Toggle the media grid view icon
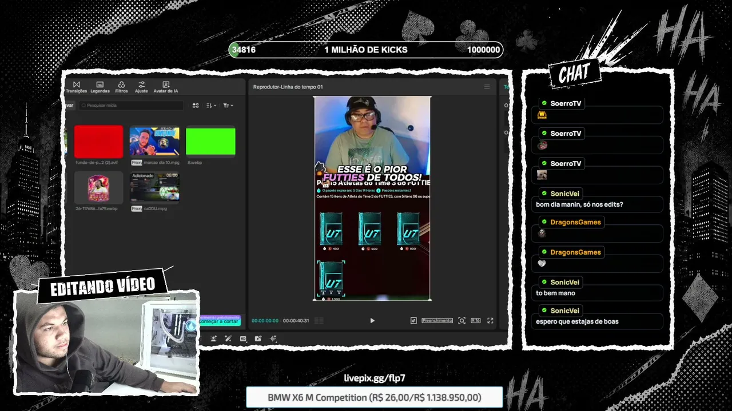This screenshot has height=411, width=732. (x=196, y=106)
